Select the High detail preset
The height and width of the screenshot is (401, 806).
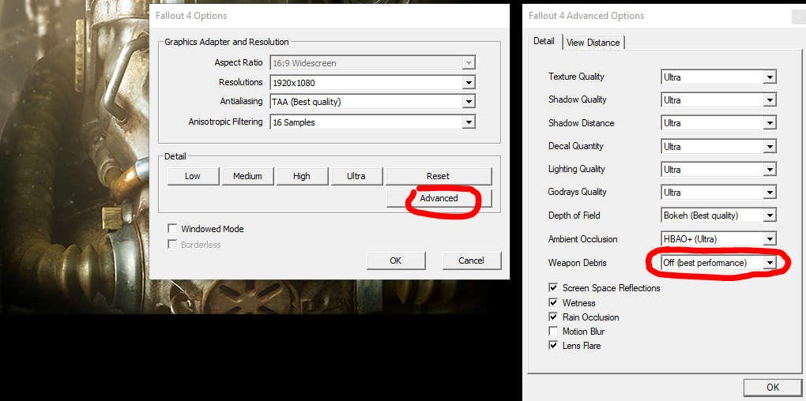coord(302,176)
